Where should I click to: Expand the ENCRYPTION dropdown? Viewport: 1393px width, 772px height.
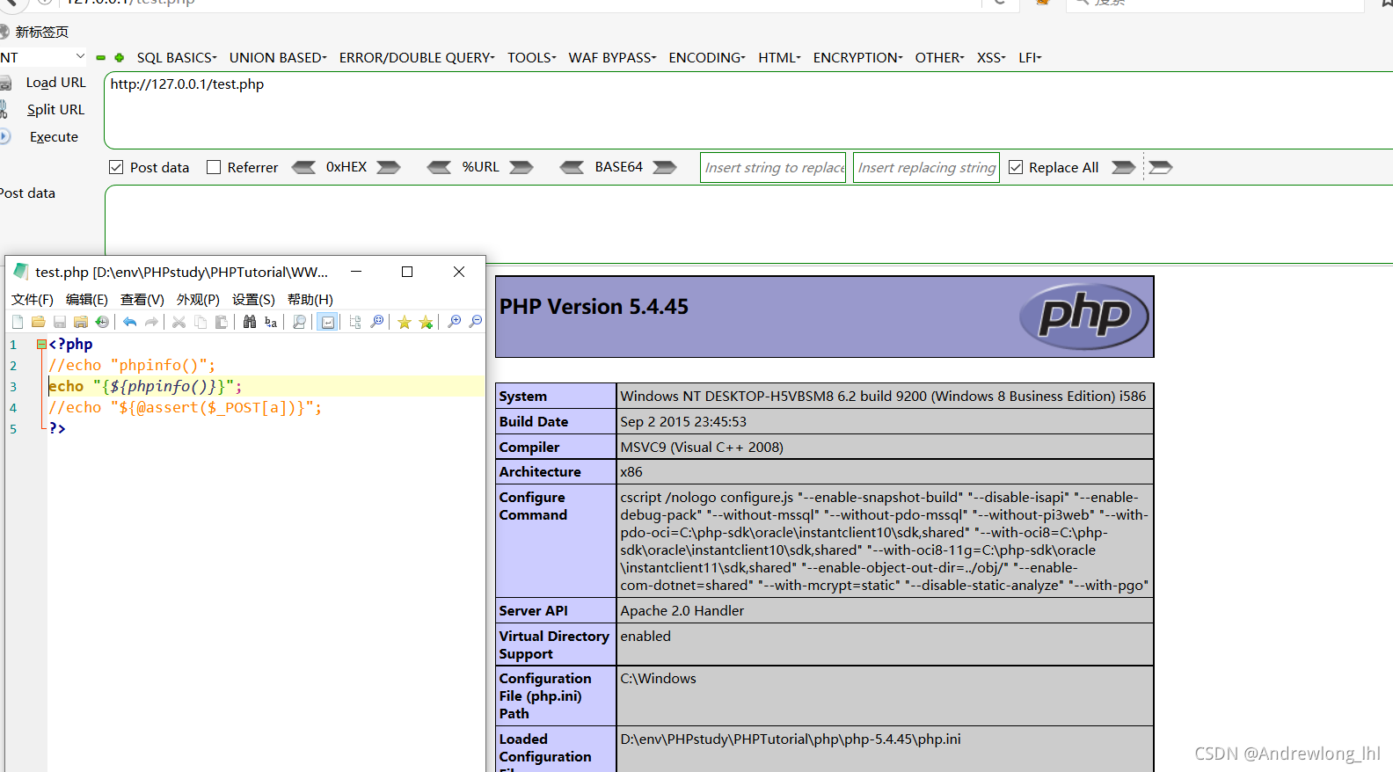[857, 58]
